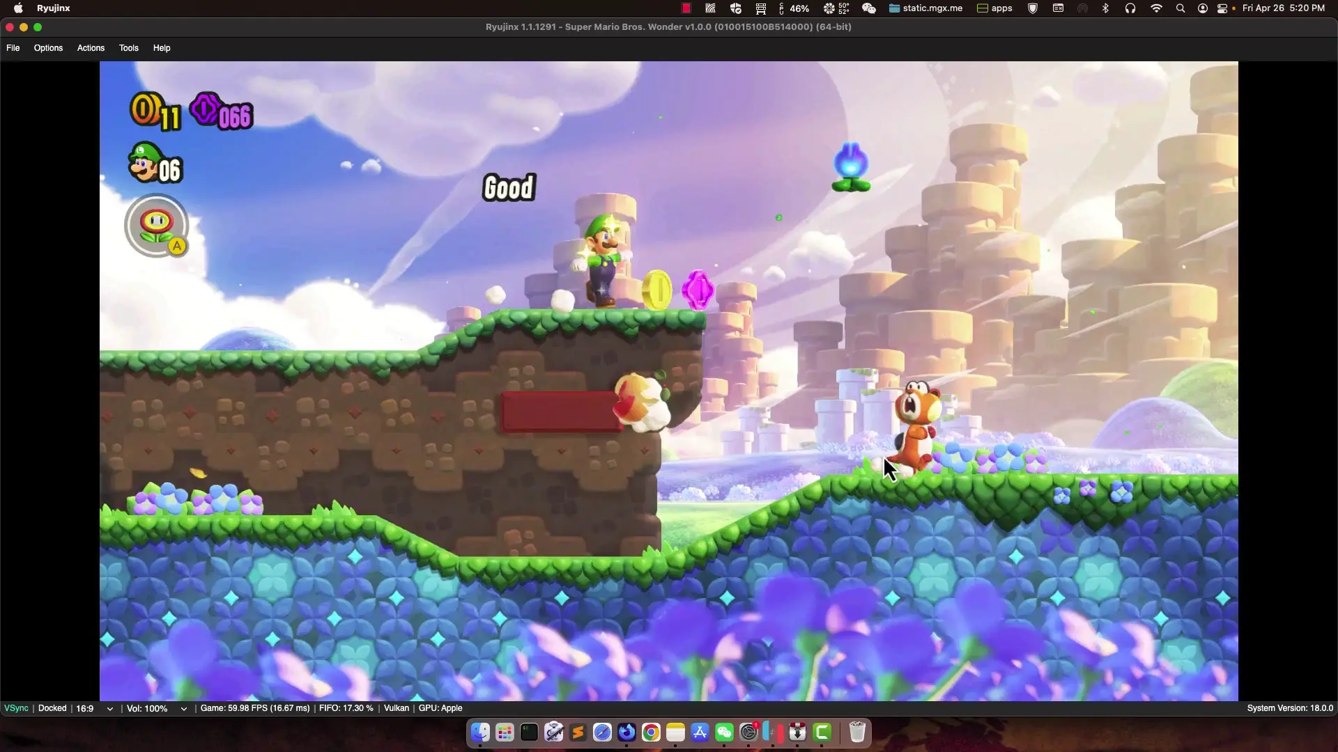1338x752 pixels.
Task: Open Finder from the dock
Action: pyautogui.click(x=480, y=733)
